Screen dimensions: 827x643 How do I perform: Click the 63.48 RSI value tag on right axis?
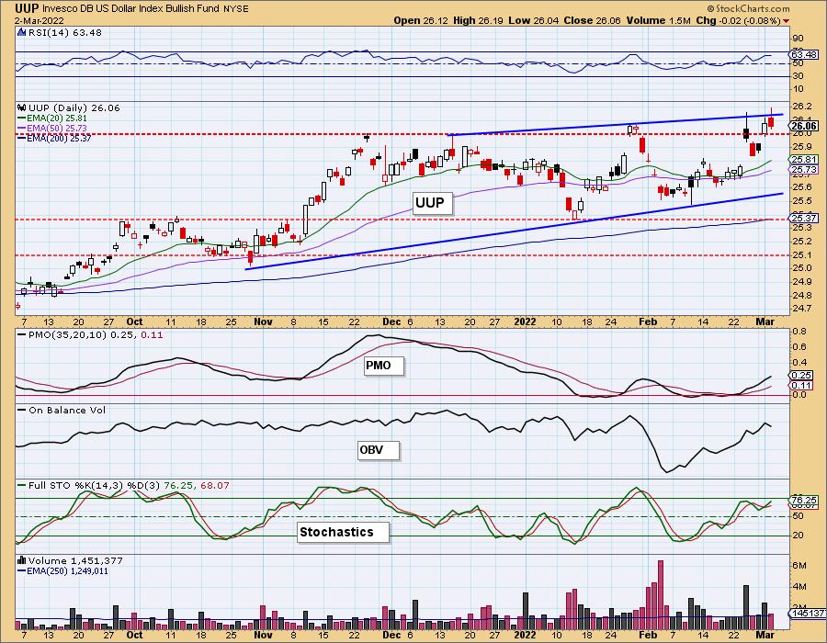[804, 54]
